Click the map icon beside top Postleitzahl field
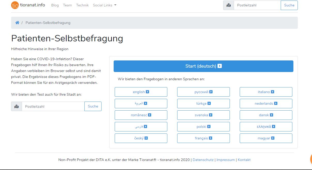 tap(229, 5)
